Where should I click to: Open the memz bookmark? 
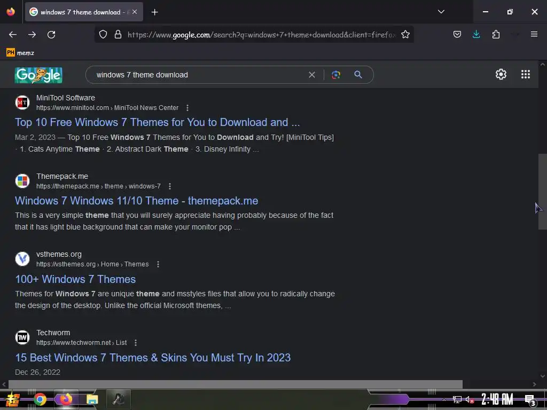pos(20,53)
